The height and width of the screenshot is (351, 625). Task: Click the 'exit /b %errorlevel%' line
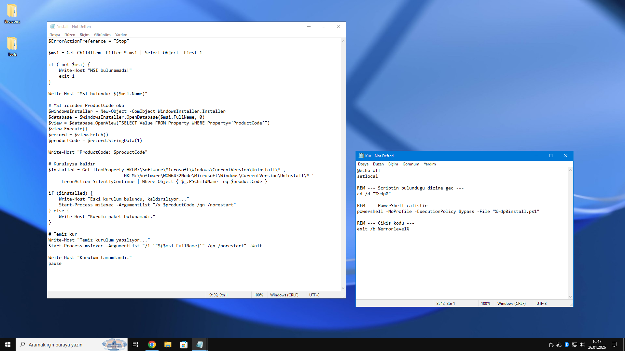(x=383, y=229)
